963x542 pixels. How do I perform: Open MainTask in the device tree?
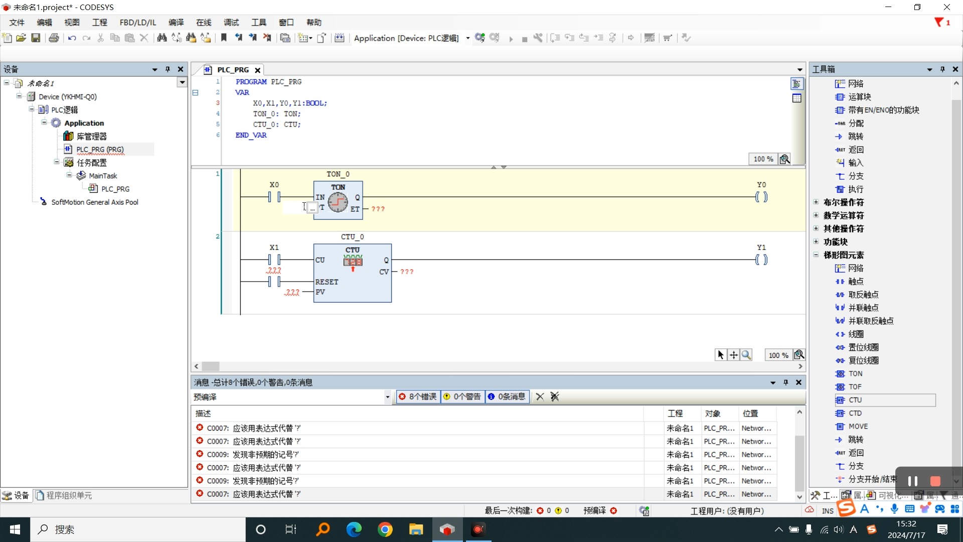(x=103, y=176)
